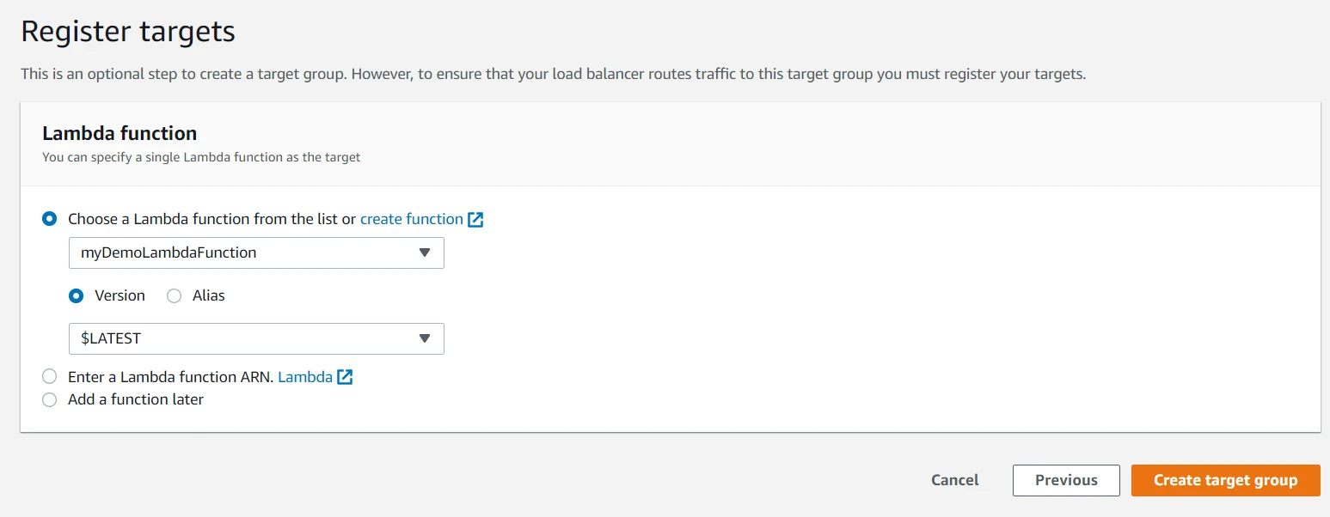Screen dimensions: 1330x517
Task: Select Enter a Lambda function ARN option
Action: tap(50, 376)
